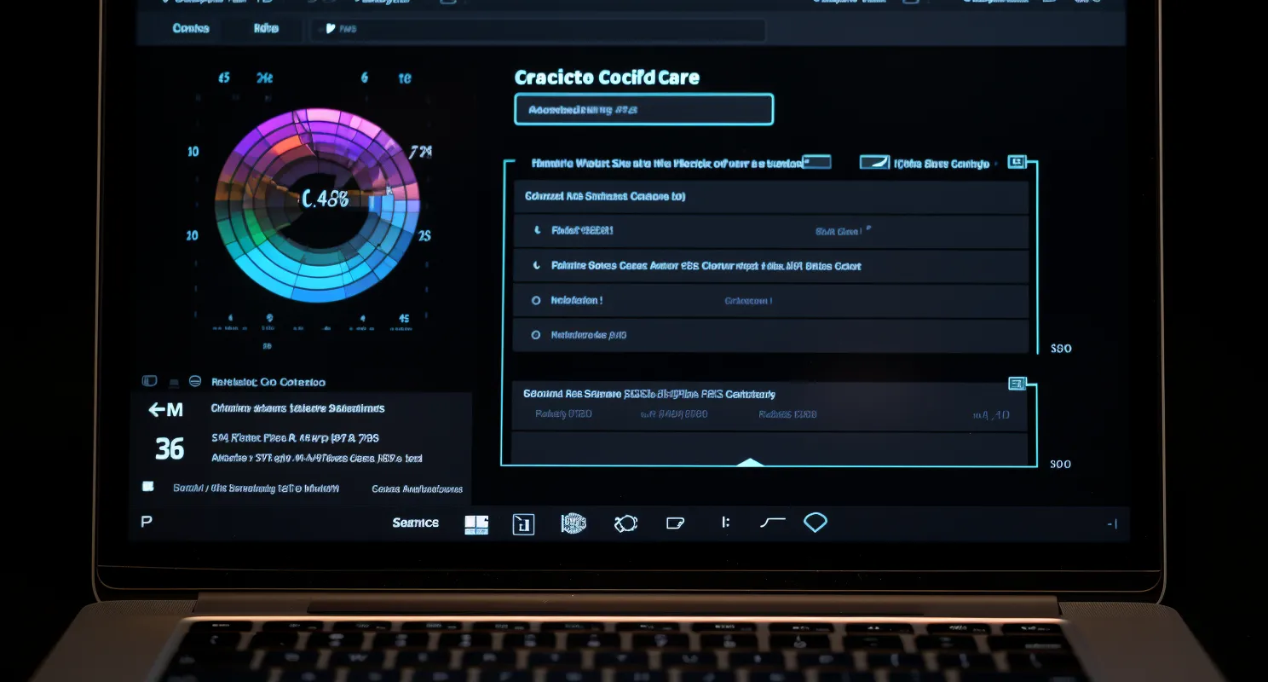The width and height of the screenshot is (1268, 682).
Task: Click the heading text above the left info panel
Action: coord(268,382)
